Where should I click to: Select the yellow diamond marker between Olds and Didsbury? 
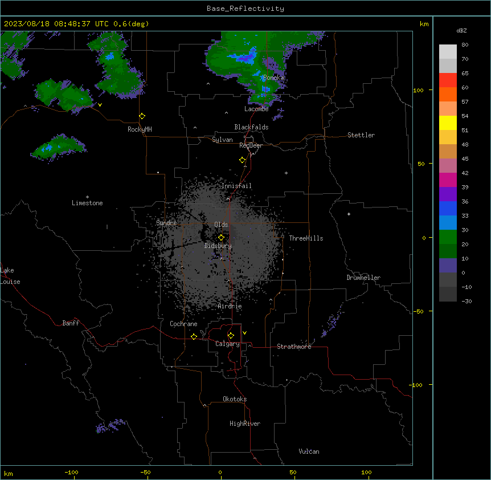(x=221, y=238)
